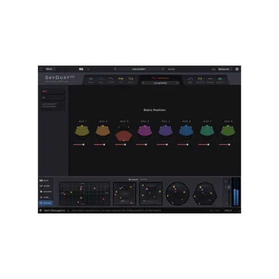Open the (no preset) spatial preset list
The height and width of the screenshot is (279, 279).
click(x=160, y=83)
